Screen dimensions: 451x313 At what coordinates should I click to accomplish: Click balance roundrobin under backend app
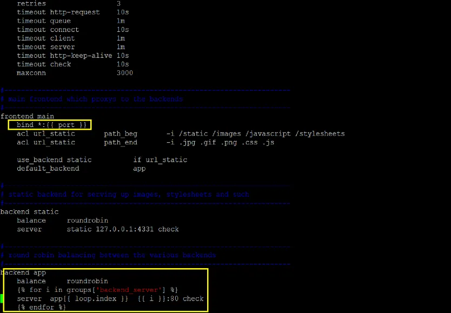62,281
